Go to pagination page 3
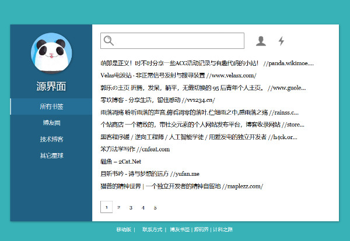The image size is (350, 241). tap(131, 208)
